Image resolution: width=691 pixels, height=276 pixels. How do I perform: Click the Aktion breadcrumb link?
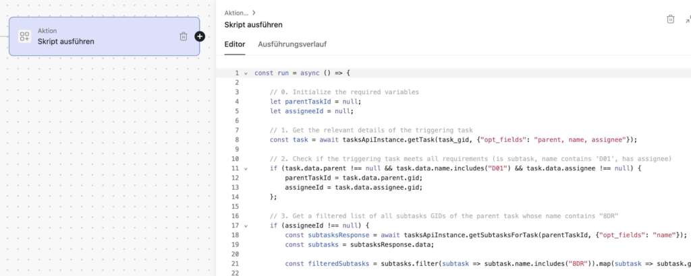click(x=236, y=12)
